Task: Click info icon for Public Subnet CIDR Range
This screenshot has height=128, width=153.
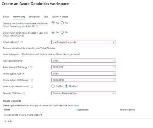Action: point(31,67)
